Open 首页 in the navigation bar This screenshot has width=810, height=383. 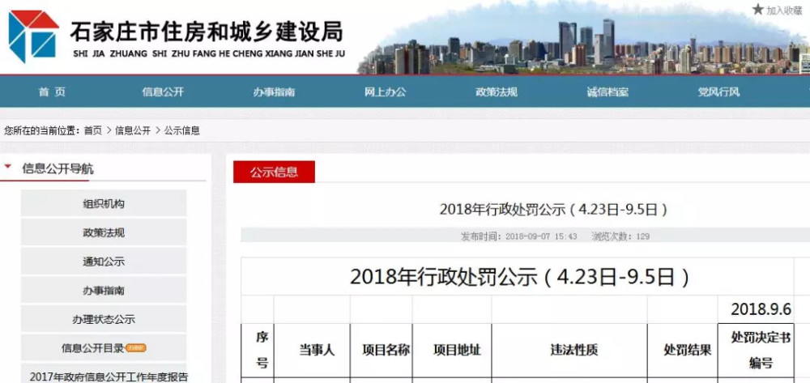coord(52,92)
